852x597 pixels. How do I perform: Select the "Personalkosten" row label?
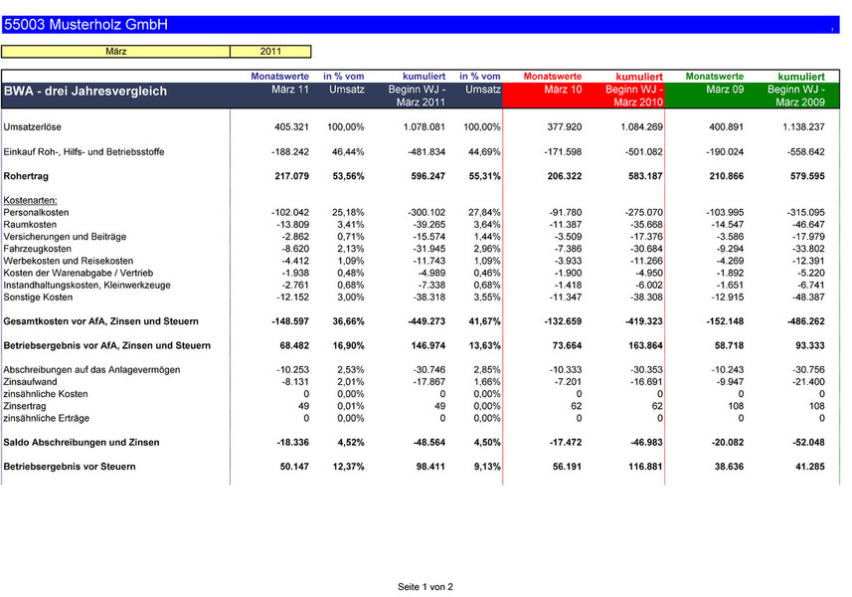36,212
